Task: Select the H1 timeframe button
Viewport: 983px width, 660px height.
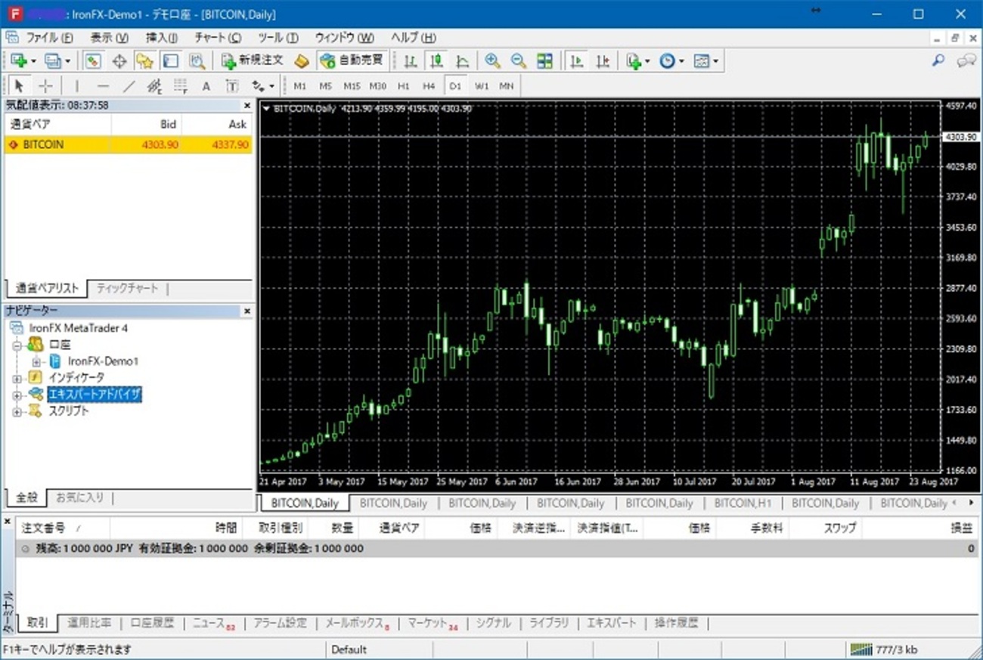Action: pyautogui.click(x=403, y=86)
